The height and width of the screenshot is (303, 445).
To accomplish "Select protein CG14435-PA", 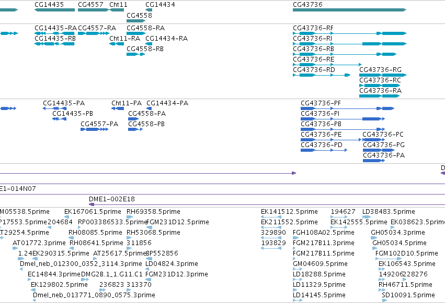I will [55, 108].
